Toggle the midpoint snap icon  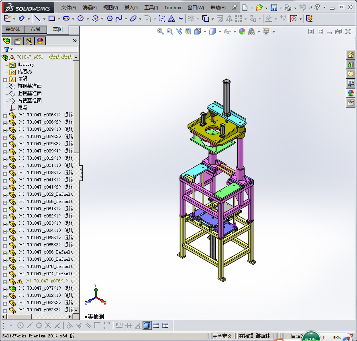30,325
